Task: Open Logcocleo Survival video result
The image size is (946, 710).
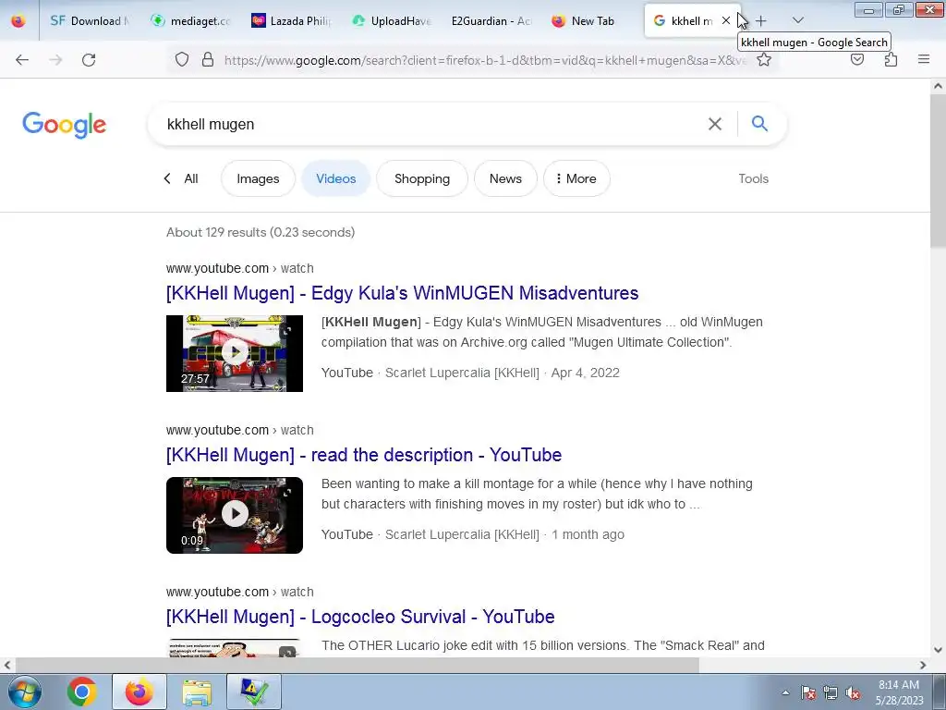Action: point(360,617)
